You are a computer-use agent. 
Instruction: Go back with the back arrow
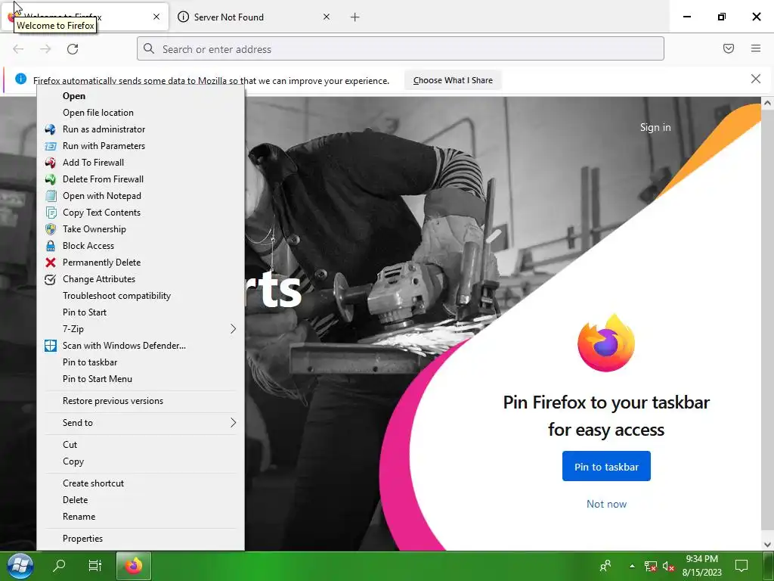click(18, 49)
